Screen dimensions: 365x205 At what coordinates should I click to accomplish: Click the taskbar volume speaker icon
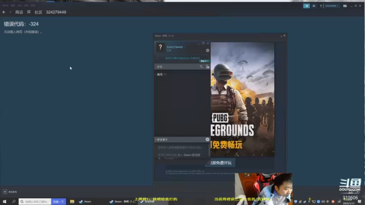(323, 201)
